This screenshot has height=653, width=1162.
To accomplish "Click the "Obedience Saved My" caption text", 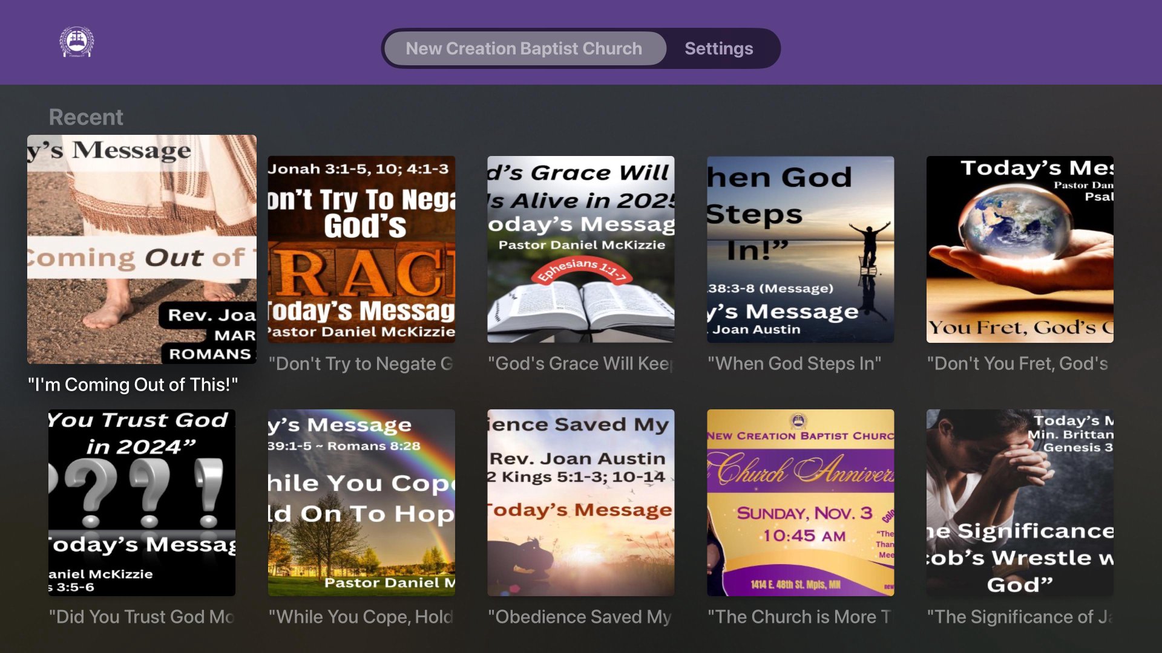I will pyautogui.click(x=580, y=617).
